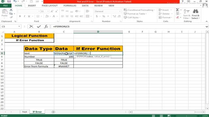Click the Font Color A icon
209x117 pixels.
click(54, 16)
